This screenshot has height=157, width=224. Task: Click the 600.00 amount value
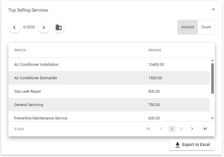point(154,118)
